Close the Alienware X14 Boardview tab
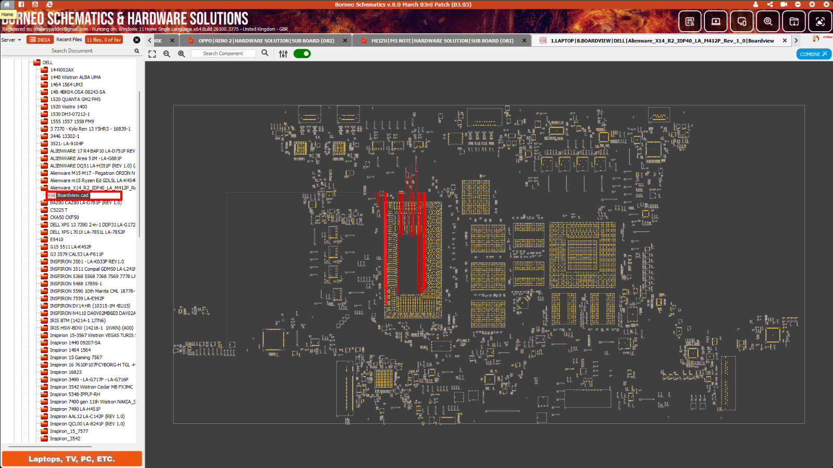 [785, 41]
